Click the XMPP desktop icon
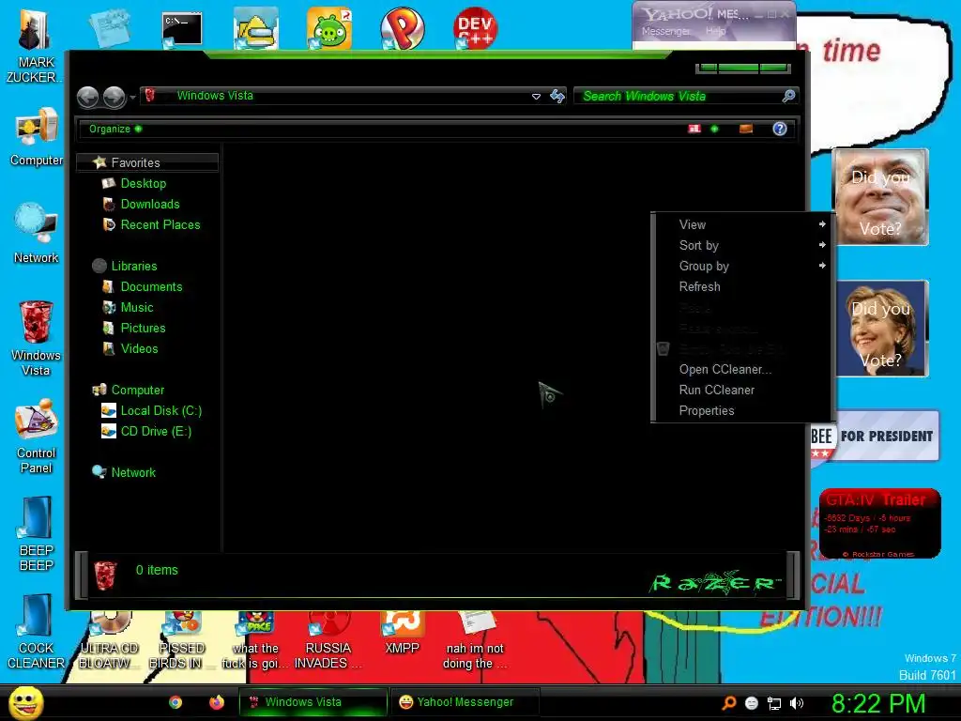961x721 pixels. point(402,634)
